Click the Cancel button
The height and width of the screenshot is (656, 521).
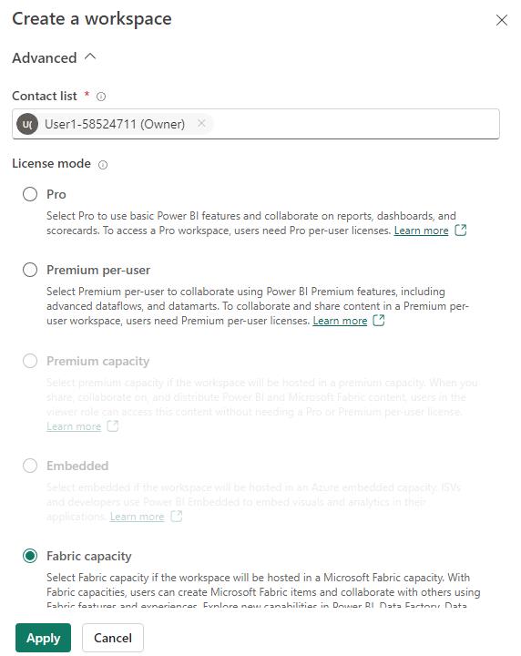[113, 638]
